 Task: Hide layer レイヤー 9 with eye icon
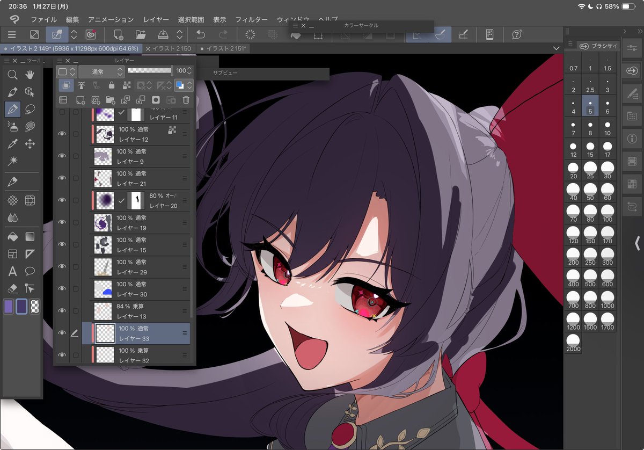click(x=62, y=156)
